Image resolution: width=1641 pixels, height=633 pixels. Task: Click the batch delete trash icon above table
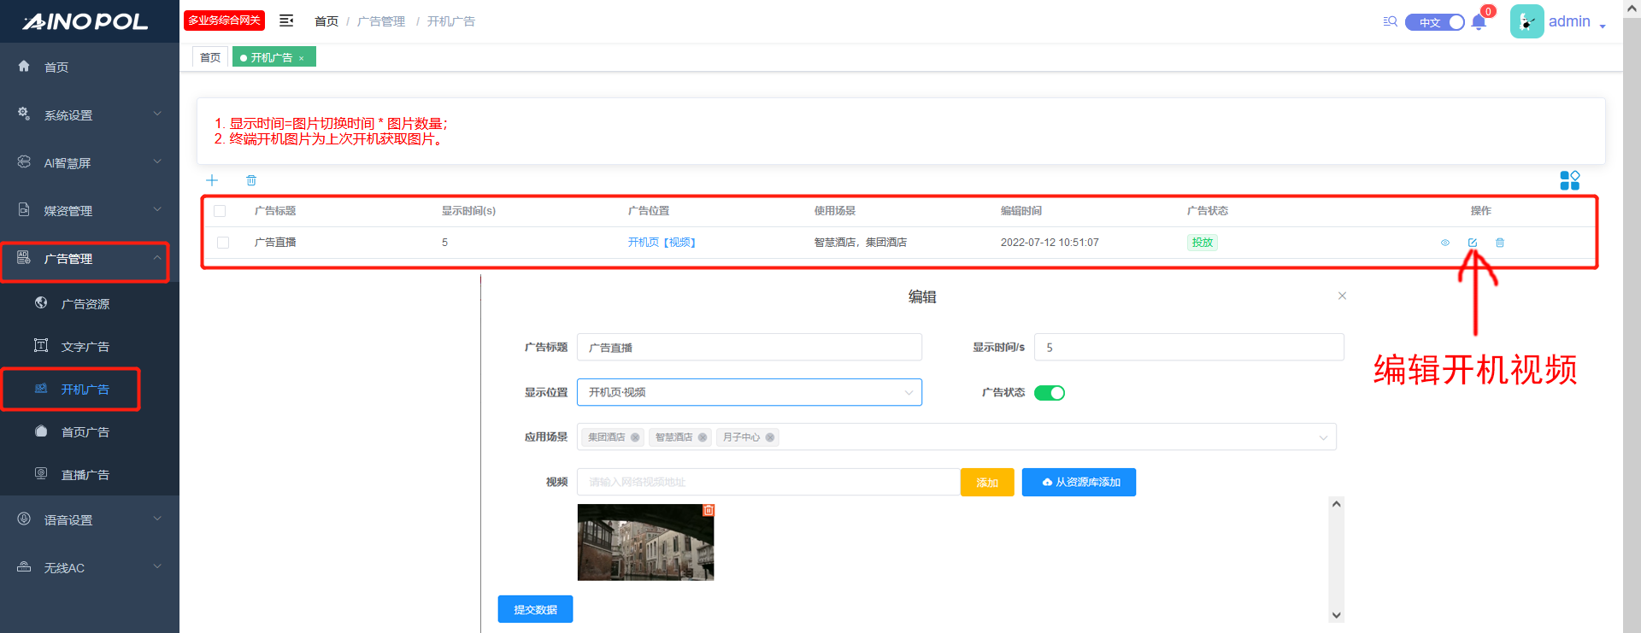[251, 180]
